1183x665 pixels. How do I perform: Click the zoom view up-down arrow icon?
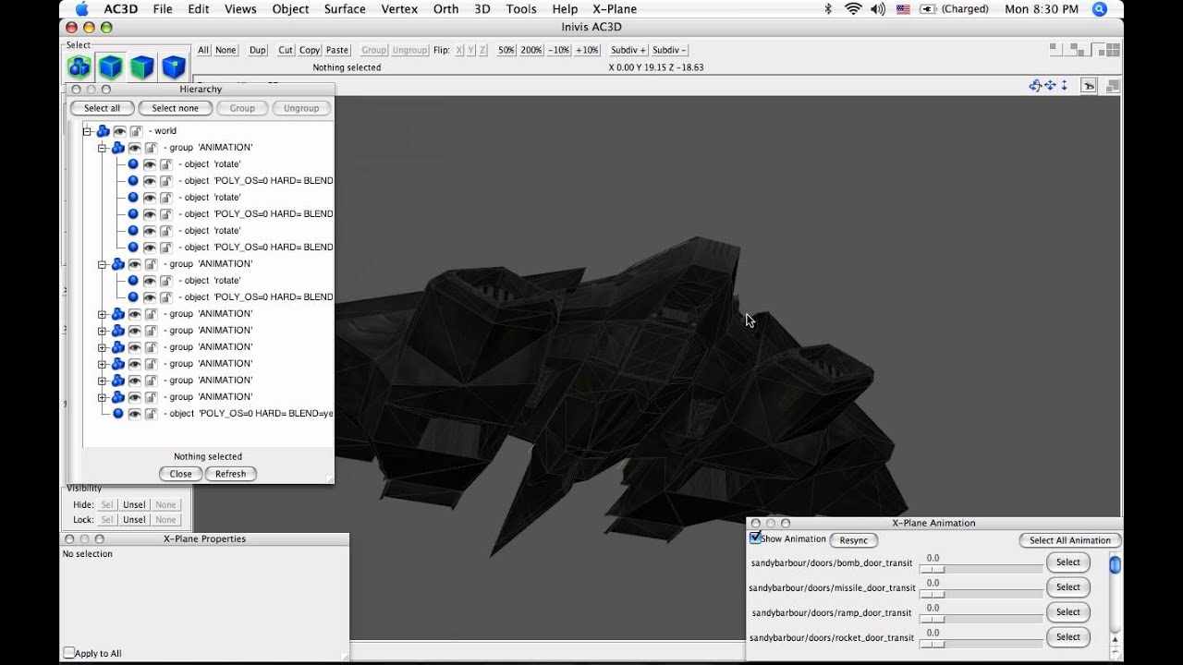click(1065, 86)
